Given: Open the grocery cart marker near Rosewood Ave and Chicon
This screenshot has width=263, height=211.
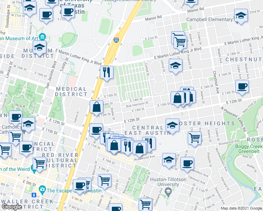Looking at the screenshot, I should (194, 138).
